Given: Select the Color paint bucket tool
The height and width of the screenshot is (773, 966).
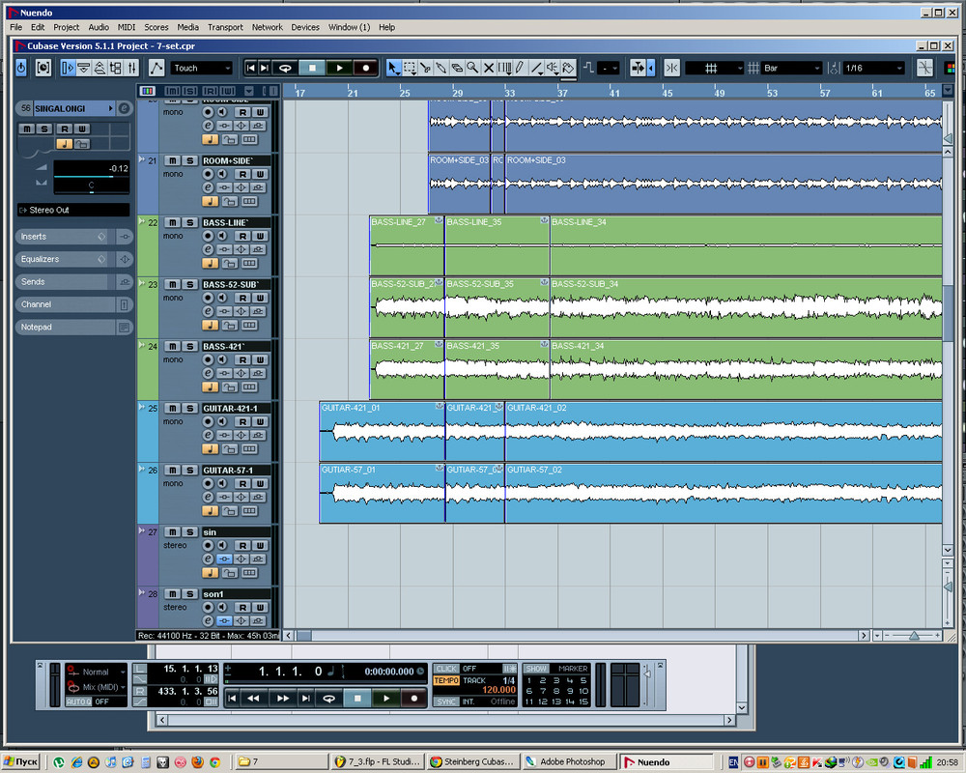Looking at the screenshot, I should (569, 68).
